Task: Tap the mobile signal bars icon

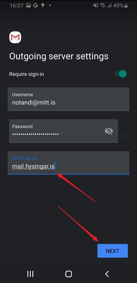Action: click(109, 6)
